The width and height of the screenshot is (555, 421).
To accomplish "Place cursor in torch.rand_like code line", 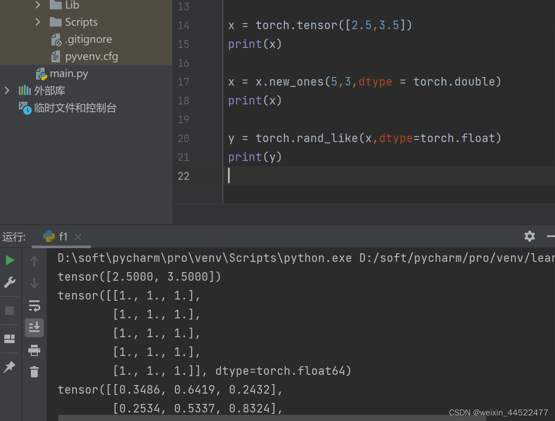I will pyautogui.click(x=365, y=138).
